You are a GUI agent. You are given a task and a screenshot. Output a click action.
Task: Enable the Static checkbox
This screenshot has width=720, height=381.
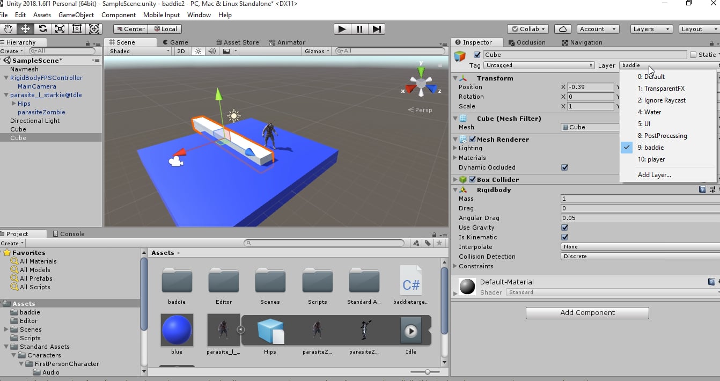point(693,55)
